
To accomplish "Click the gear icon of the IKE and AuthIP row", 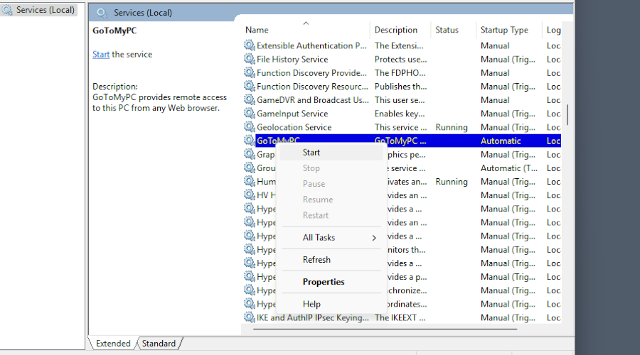I will click(x=250, y=317).
